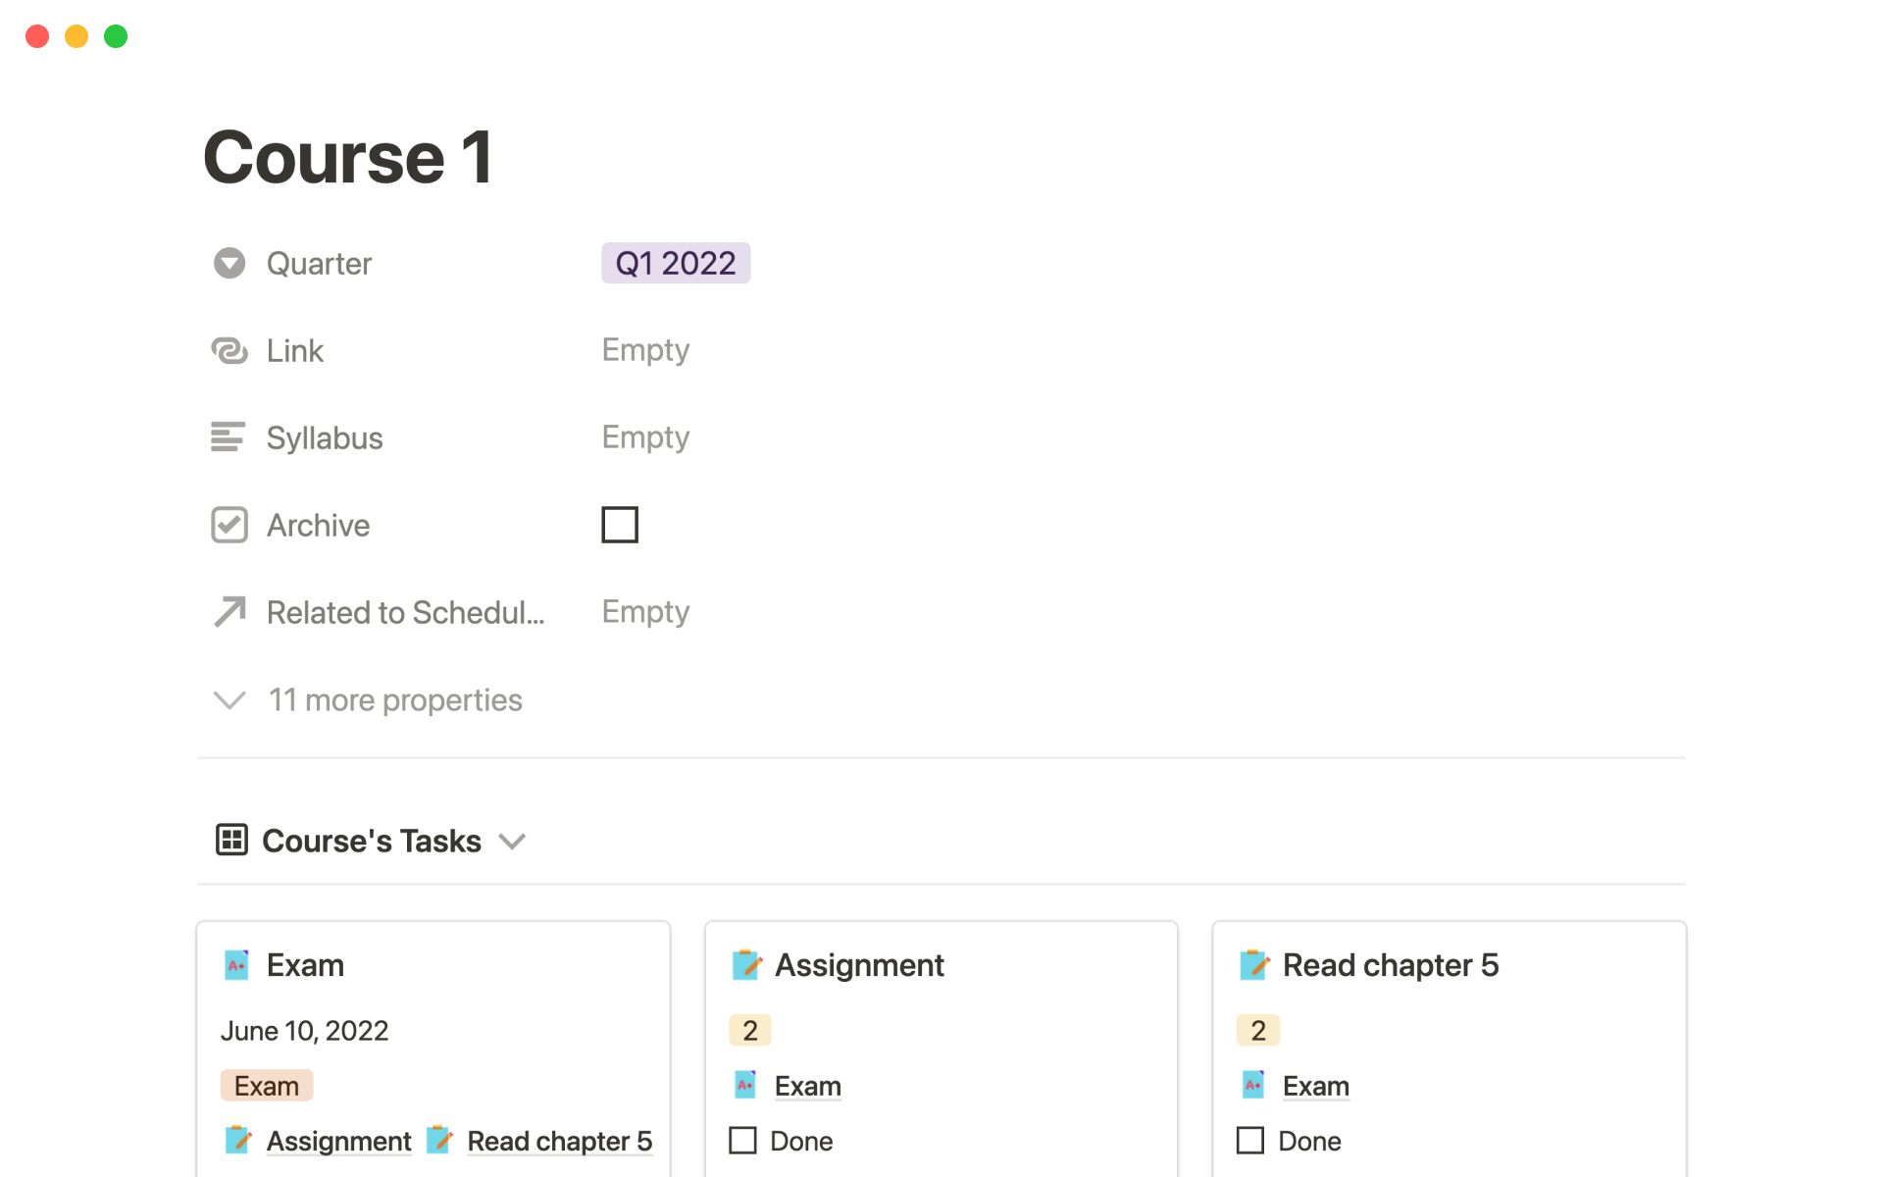Open the Course's Tasks view tab

point(372,841)
